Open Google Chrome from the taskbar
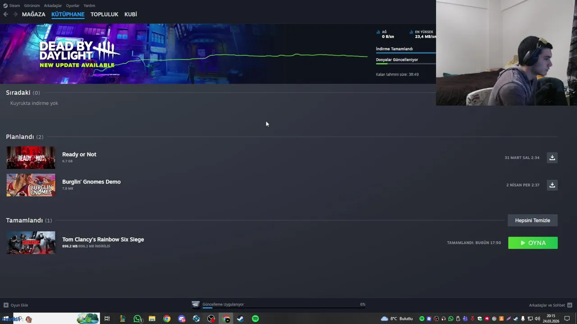 (x=167, y=319)
